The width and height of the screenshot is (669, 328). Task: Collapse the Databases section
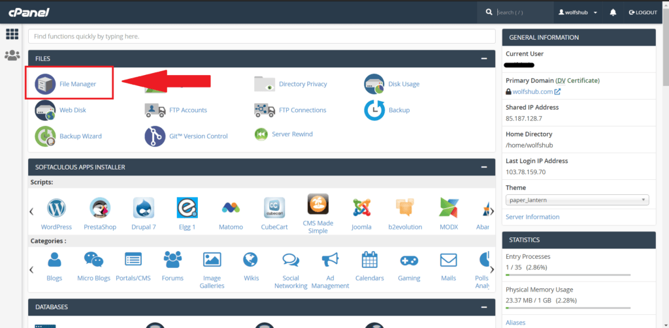click(484, 306)
